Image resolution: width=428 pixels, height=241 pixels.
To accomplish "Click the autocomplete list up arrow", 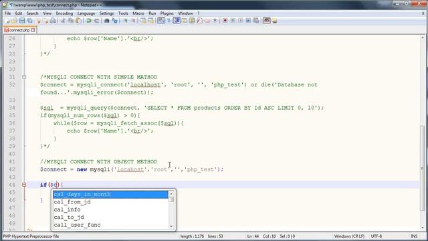I will pos(171,193).
